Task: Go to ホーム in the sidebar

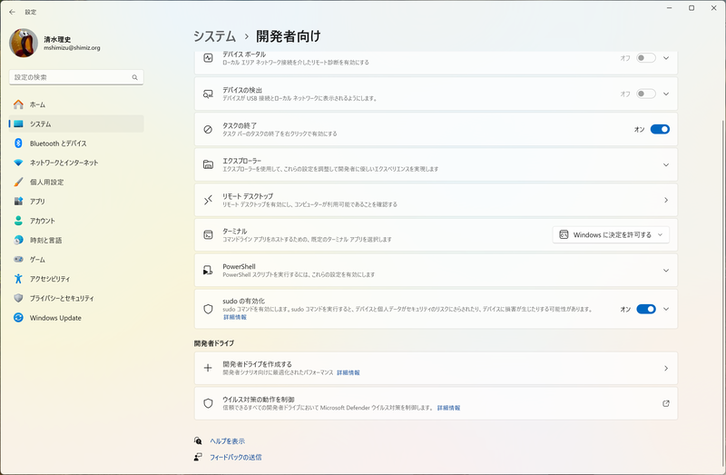Action: [x=76, y=104]
